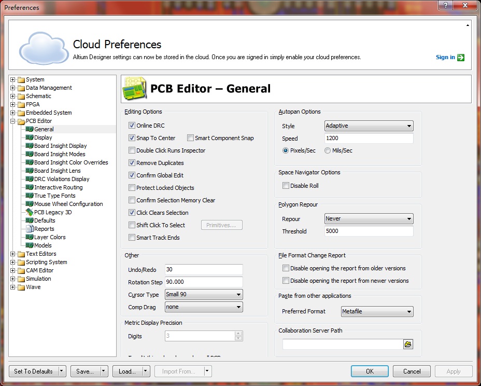The image size is (481, 386).
Task: Click the Simulation folder icon
Action: (21, 279)
